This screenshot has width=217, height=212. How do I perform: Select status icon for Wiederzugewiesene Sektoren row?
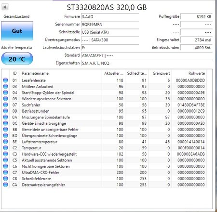click(x=5, y=99)
